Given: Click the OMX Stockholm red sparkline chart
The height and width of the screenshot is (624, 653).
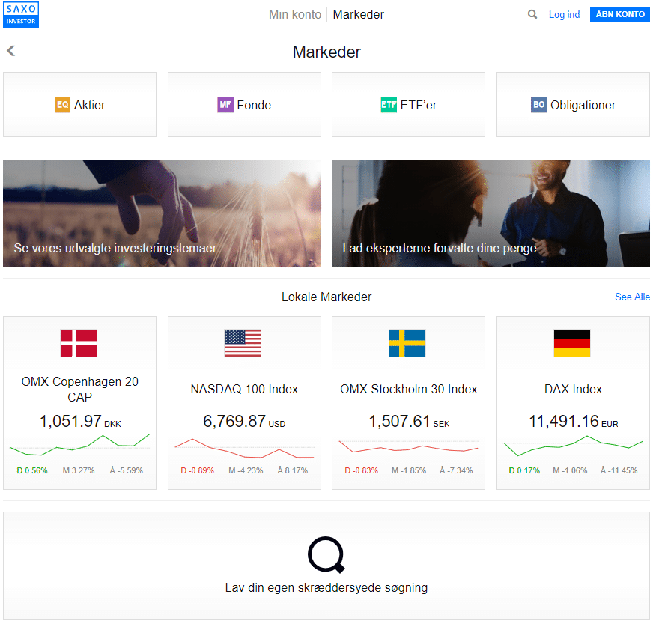Looking at the screenshot, I should [409, 446].
